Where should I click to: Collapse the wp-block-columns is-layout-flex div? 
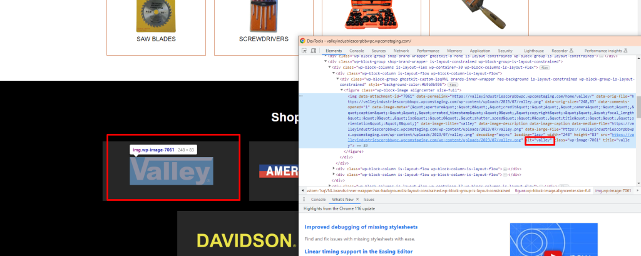[327, 68]
